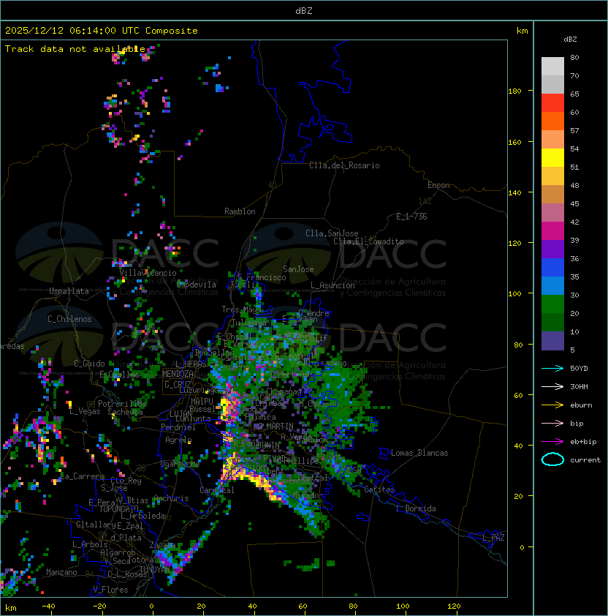This screenshot has height=616, width=608.
Task: Choose the slate-blue bottom swatch of dBZ scale
Action: [x=552, y=341]
